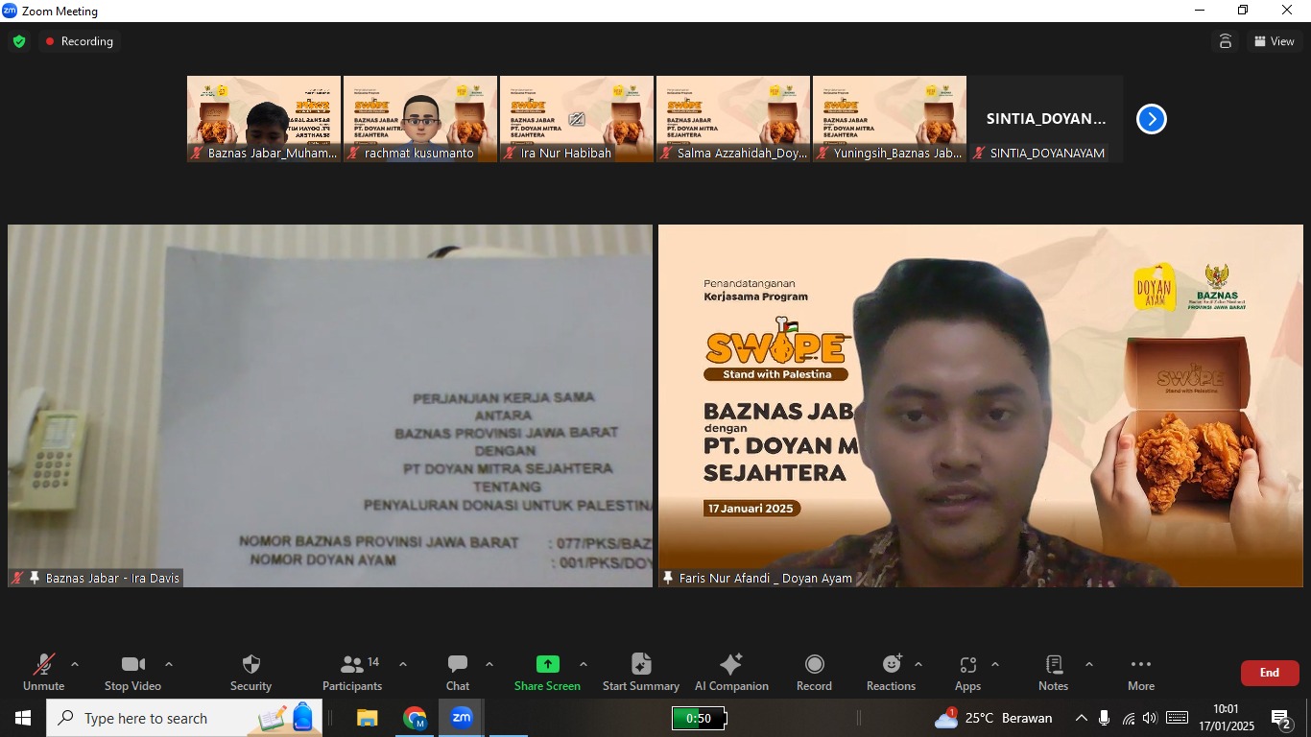Click Faris Nur Afandi _ Doyan Ayam name label

coord(765,579)
